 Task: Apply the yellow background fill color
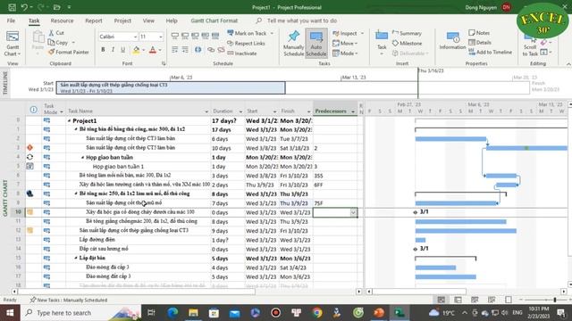point(136,50)
